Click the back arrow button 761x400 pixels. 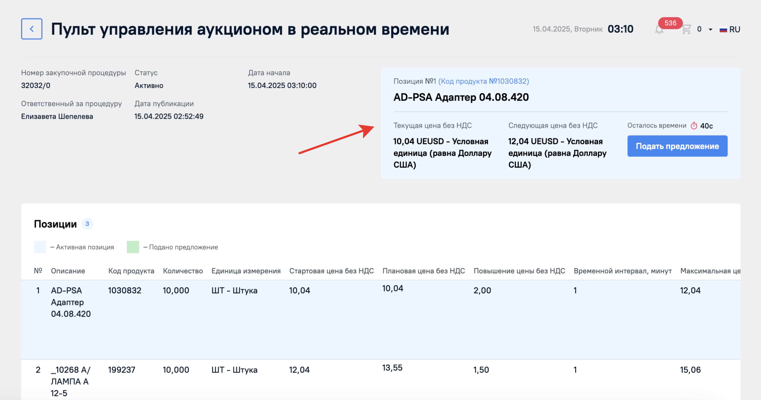pyautogui.click(x=32, y=29)
